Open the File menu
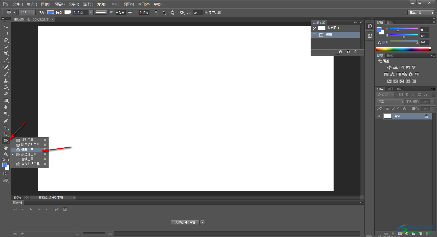This screenshot has height=237, width=437. (x=18, y=4)
